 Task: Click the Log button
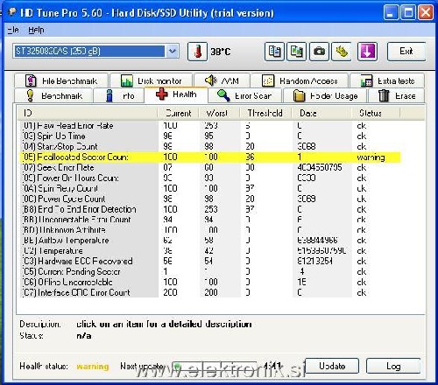pos(393,366)
